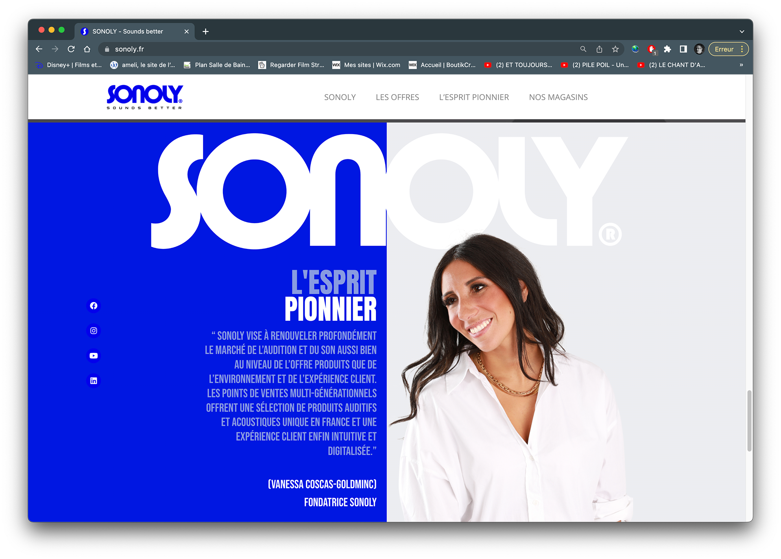The width and height of the screenshot is (781, 559).
Task: Toggle the browser side panel
Action: (683, 49)
